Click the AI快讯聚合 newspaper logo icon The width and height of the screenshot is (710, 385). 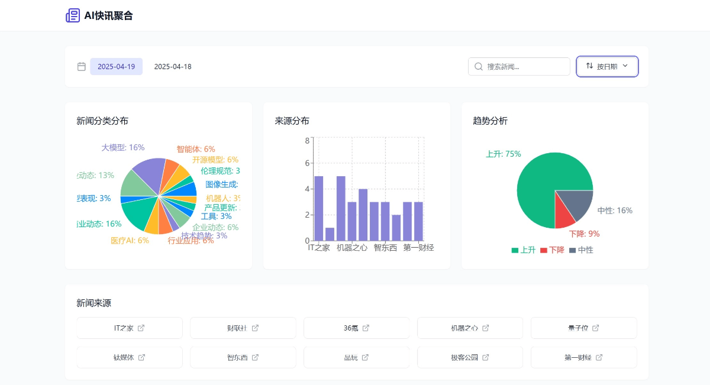[x=73, y=15]
